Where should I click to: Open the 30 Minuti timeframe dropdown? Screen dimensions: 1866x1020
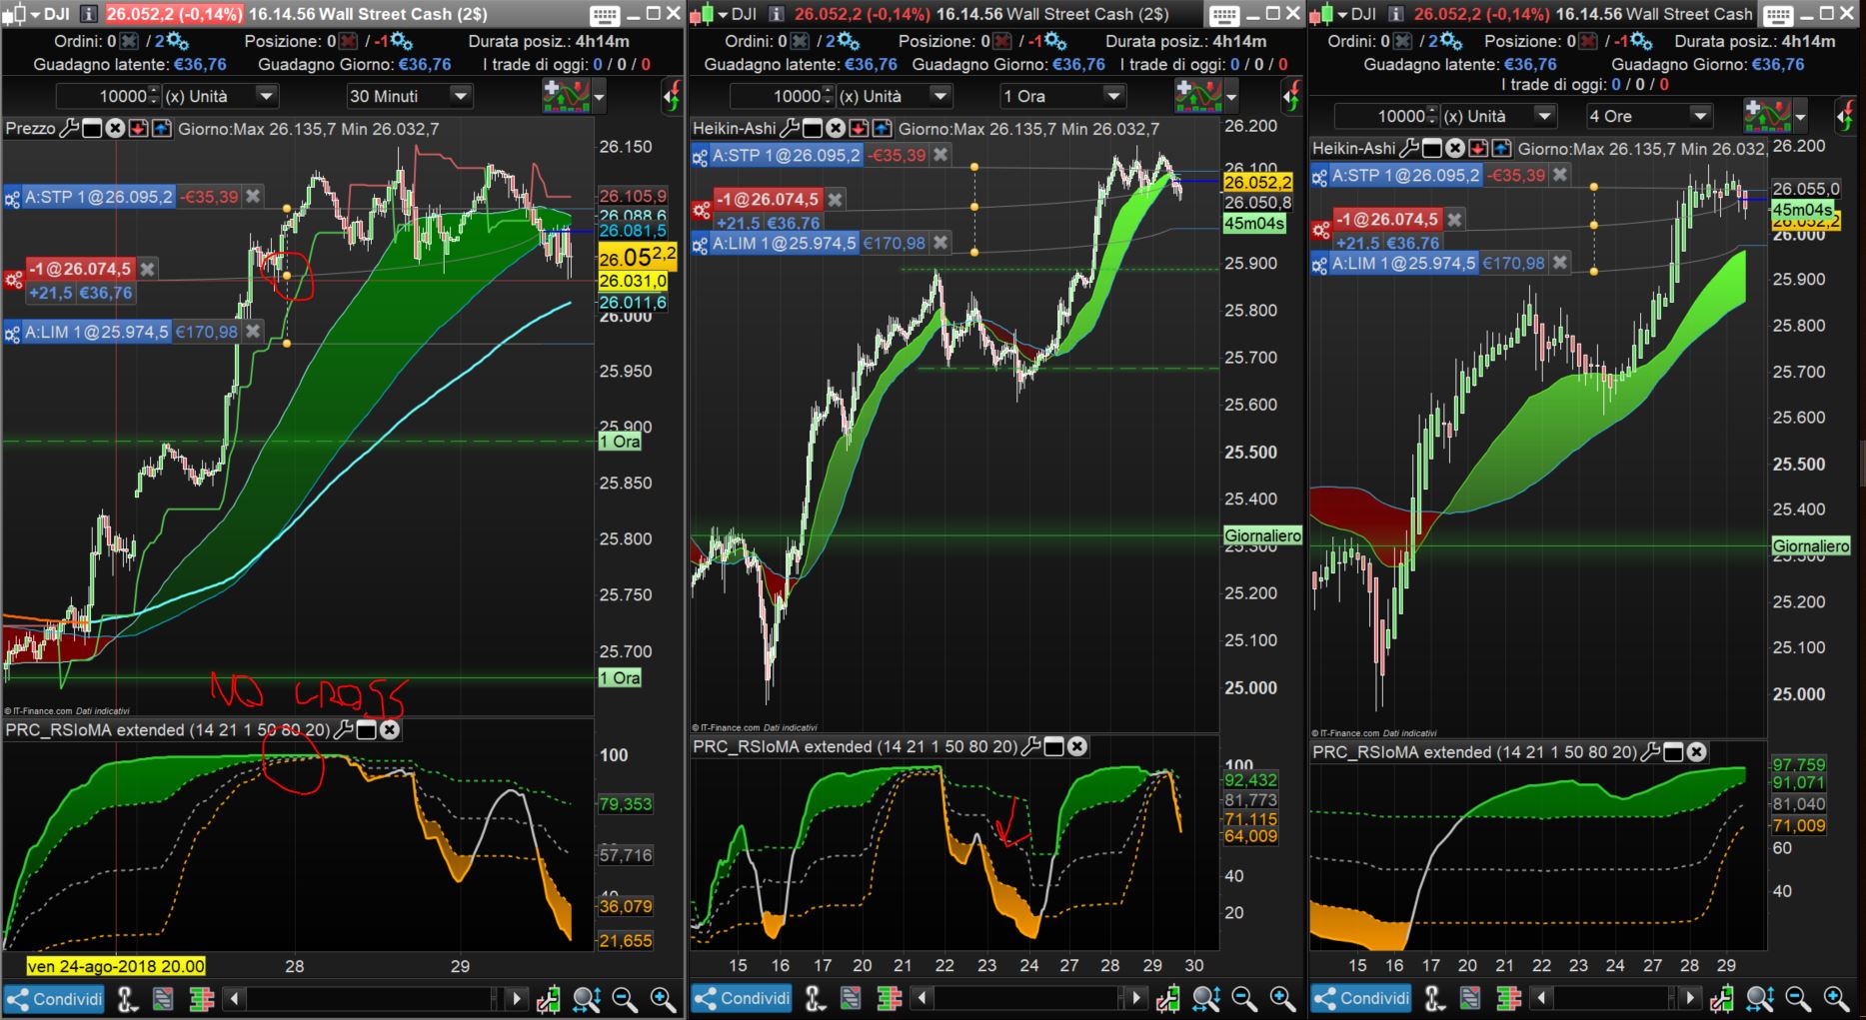(x=409, y=96)
